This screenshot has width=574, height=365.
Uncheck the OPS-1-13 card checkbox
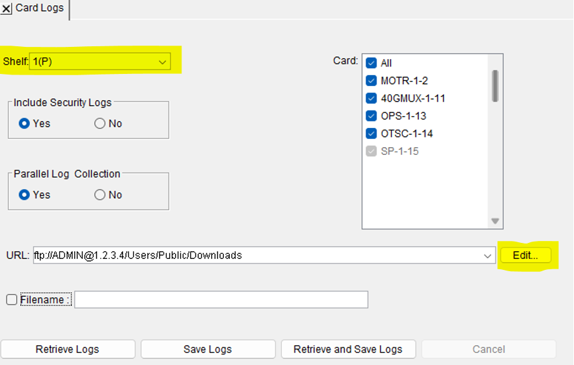click(371, 116)
